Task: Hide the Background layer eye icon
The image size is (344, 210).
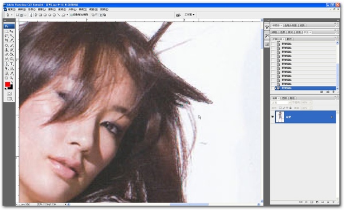Action: (x=272, y=117)
